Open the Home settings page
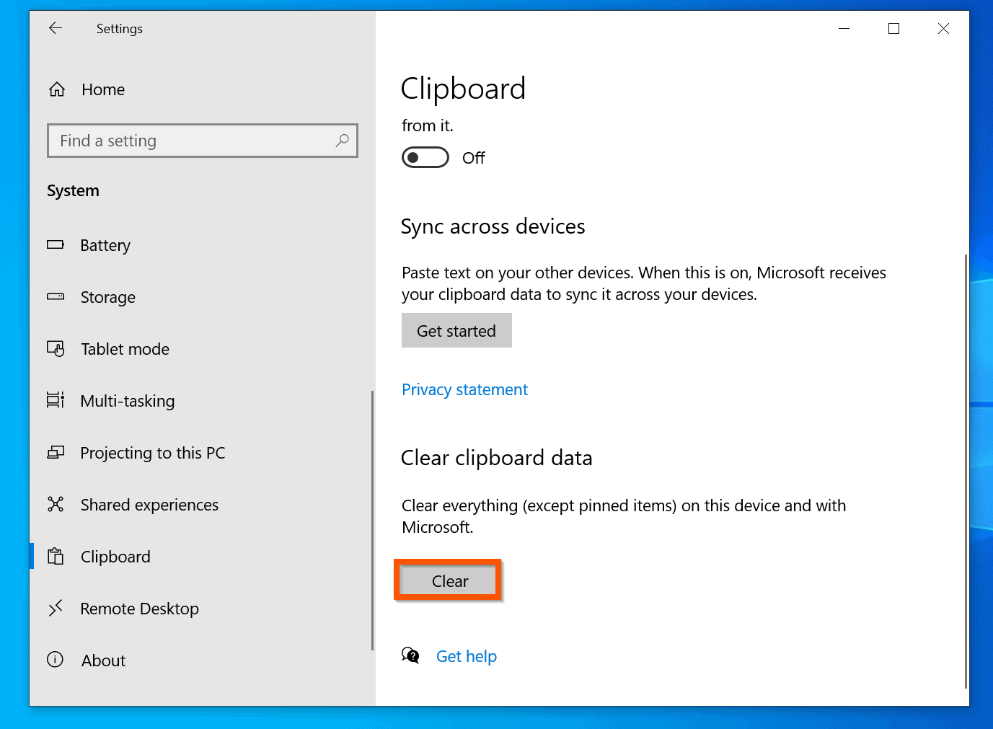 [102, 89]
